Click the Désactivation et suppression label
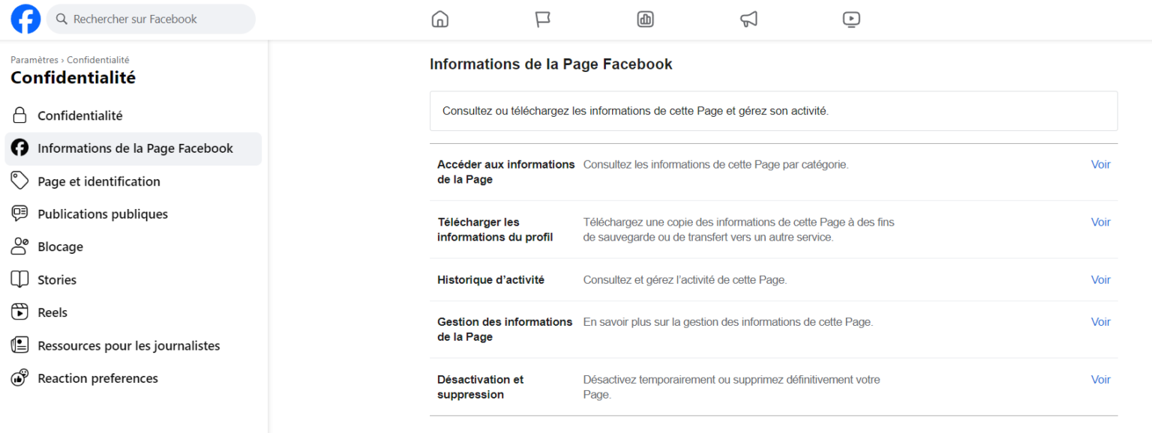This screenshot has width=1152, height=433. (481, 387)
